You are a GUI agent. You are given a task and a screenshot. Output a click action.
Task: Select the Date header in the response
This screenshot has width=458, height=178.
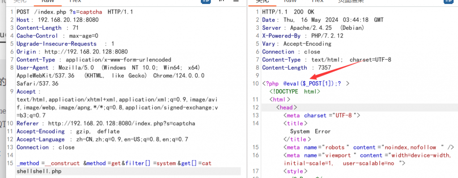click(323, 20)
